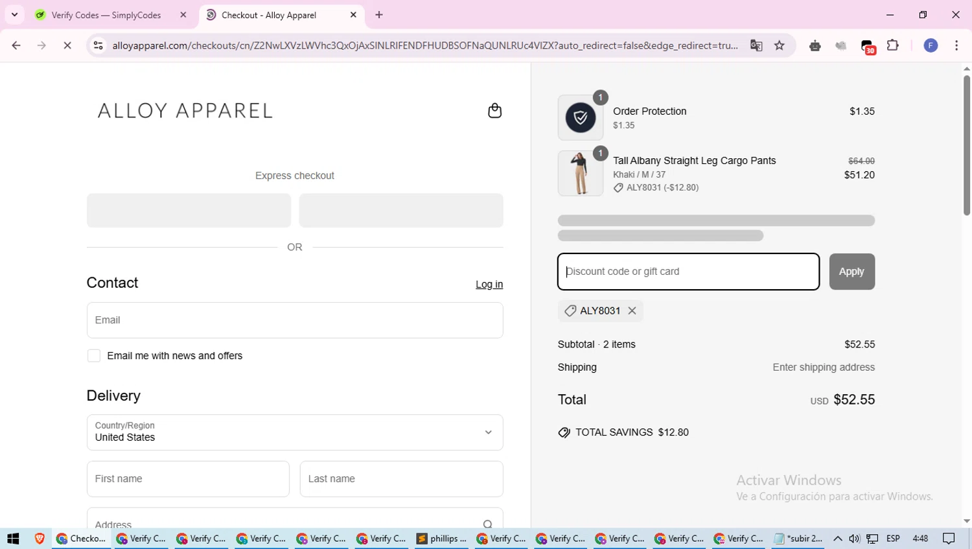This screenshot has width=972, height=549.
Task: View site information icon in address bar
Action: 98,45
